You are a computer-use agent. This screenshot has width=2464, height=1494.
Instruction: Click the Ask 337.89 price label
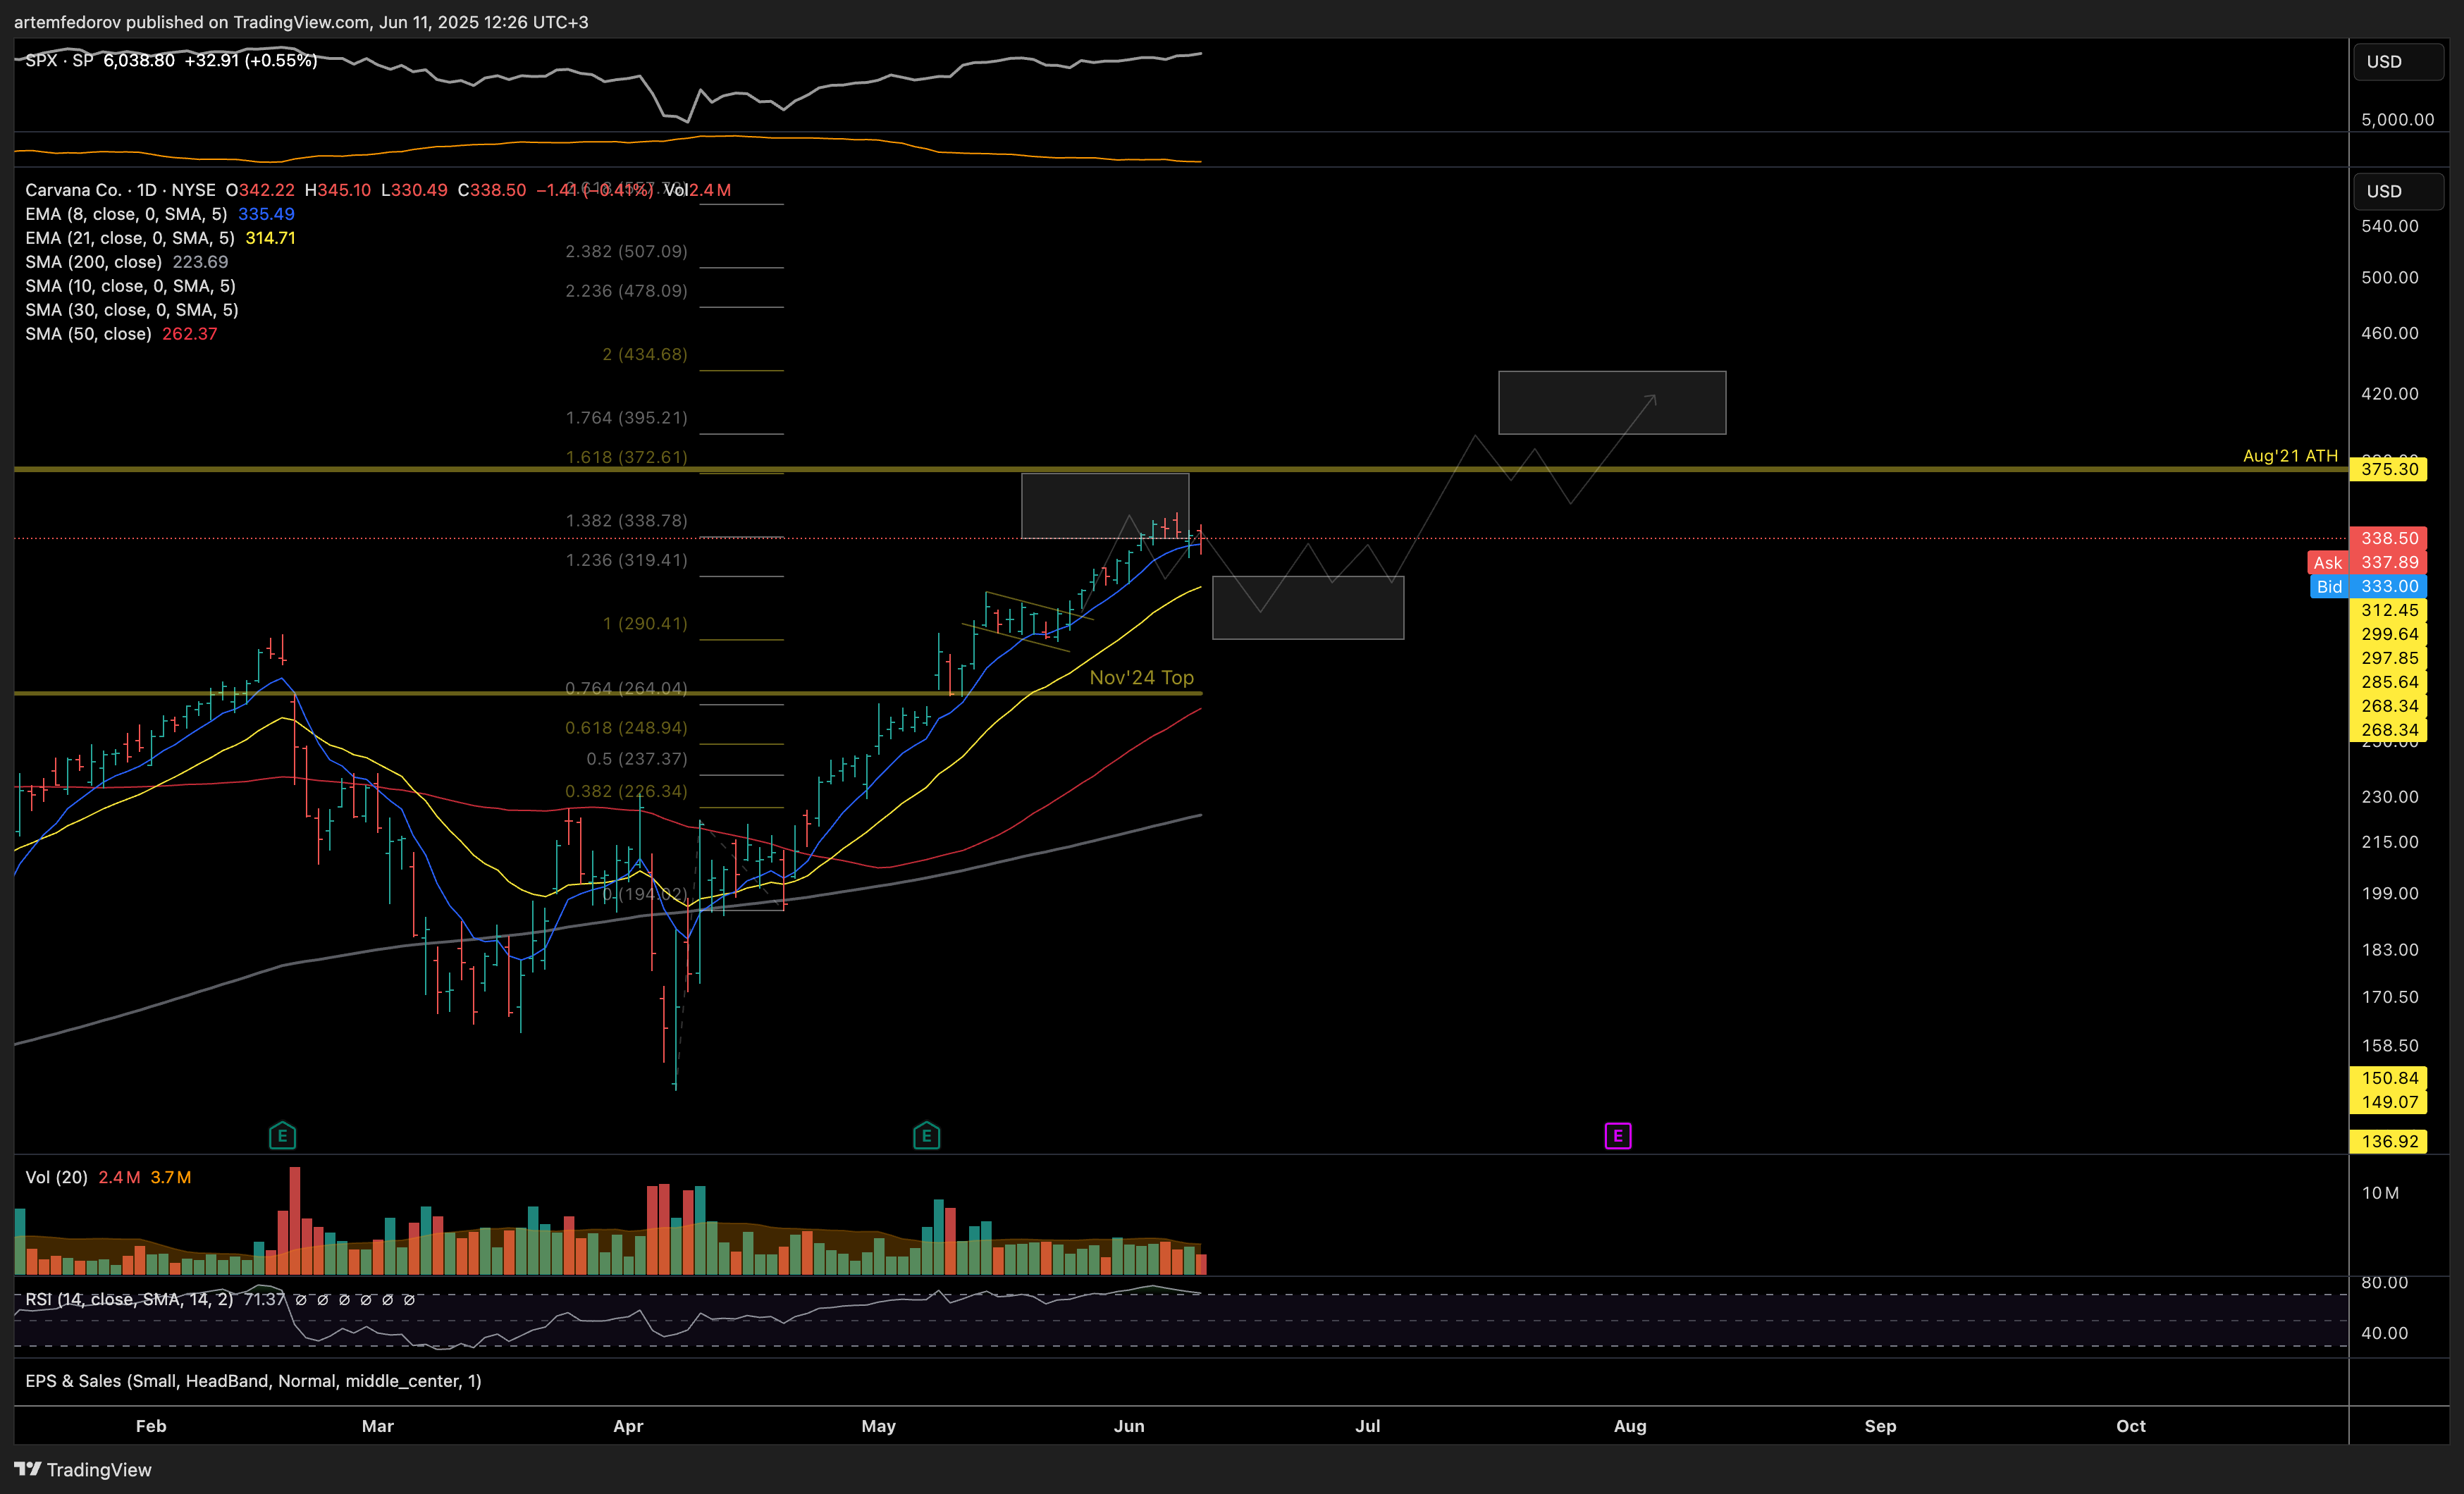coord(2367,562)
